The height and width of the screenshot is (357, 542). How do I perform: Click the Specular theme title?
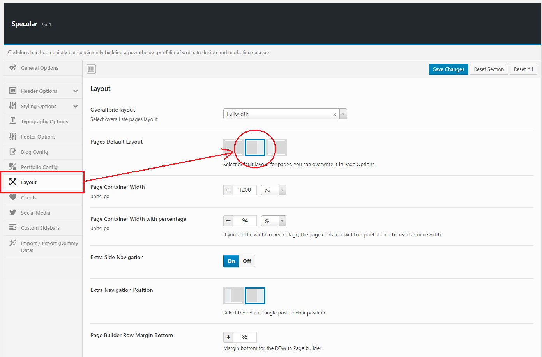(25, 24)
